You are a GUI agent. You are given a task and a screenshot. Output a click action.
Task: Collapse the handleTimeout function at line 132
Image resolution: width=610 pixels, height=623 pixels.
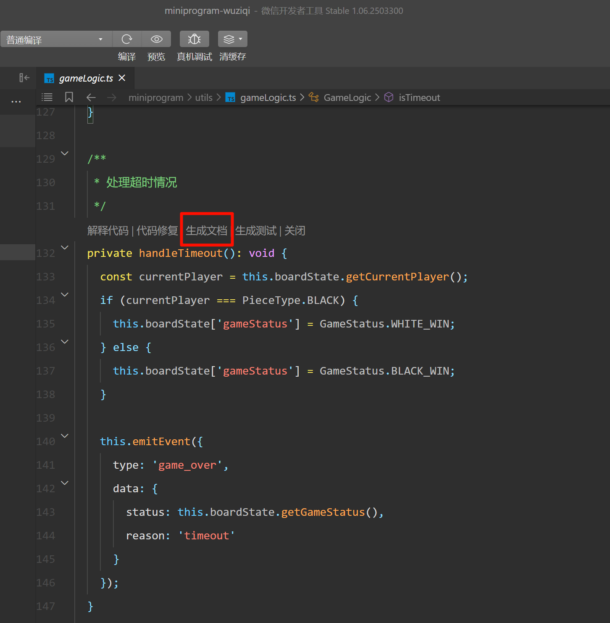tap(65, 248)
